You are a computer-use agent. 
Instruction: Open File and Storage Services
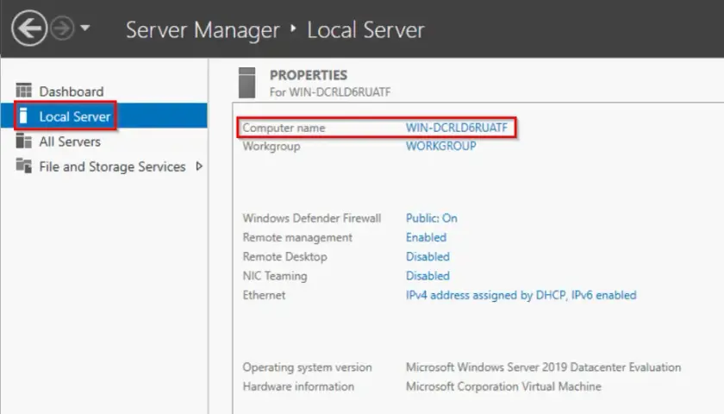point(112,166)
